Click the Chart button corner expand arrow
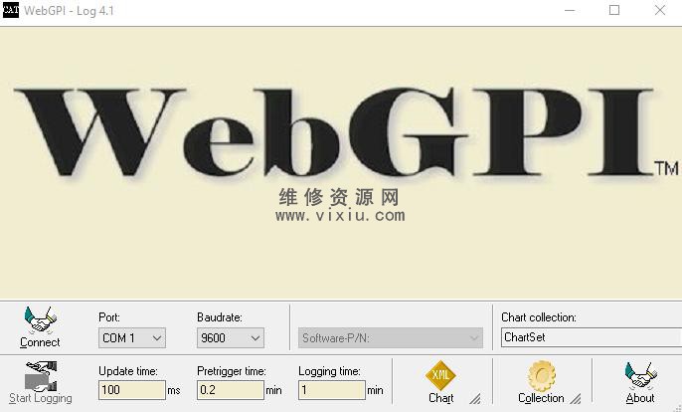The height and width of the screenshot is (412, 682). 475,398
